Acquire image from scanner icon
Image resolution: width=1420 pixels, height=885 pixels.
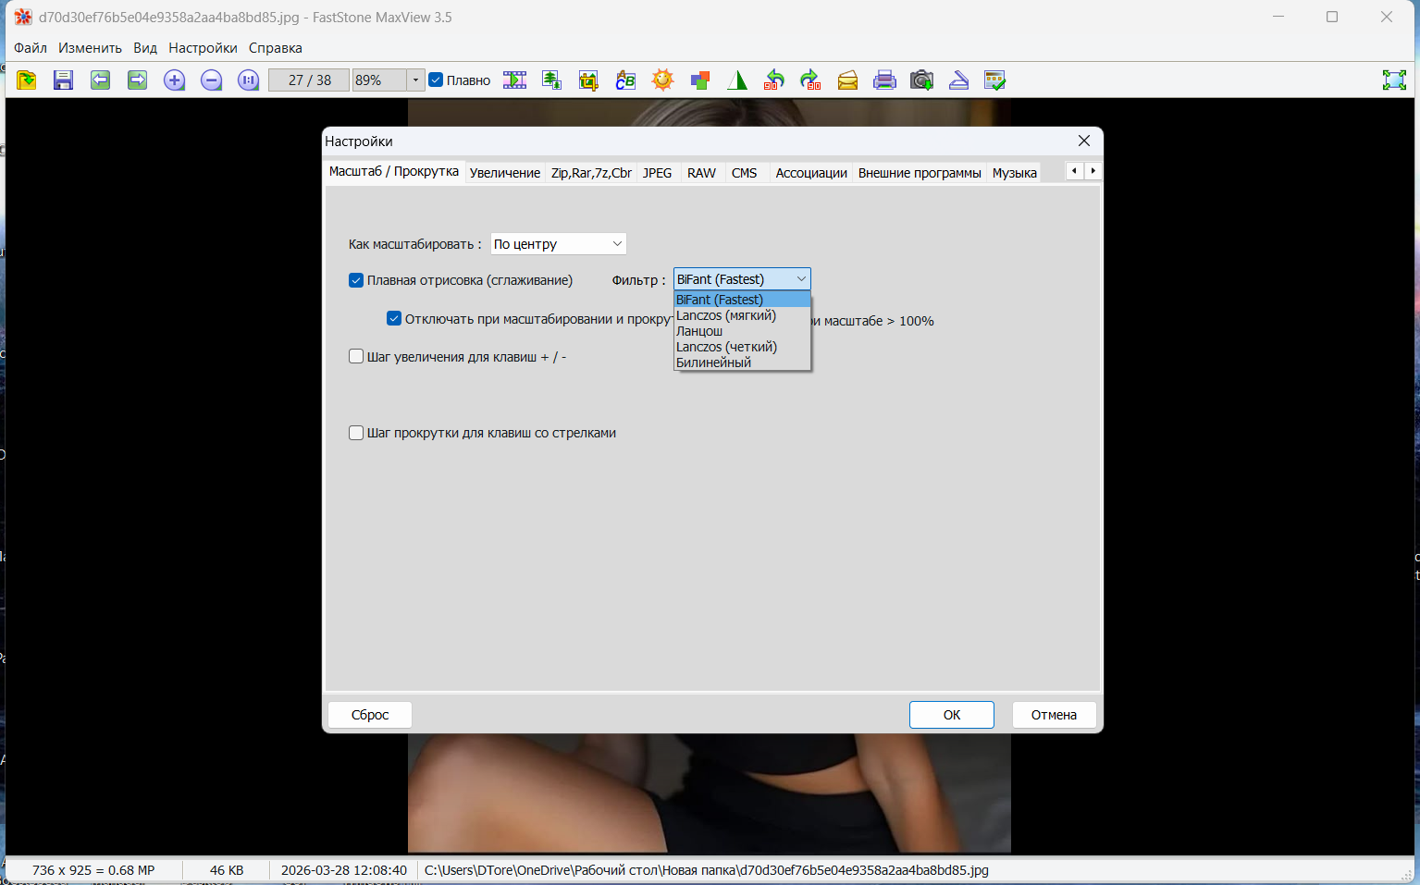958,80
